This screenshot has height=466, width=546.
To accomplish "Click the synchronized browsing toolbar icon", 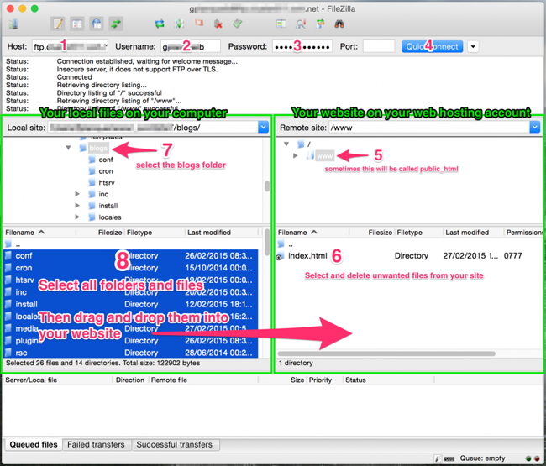I will pyautogui.click(x=319, y=24).
